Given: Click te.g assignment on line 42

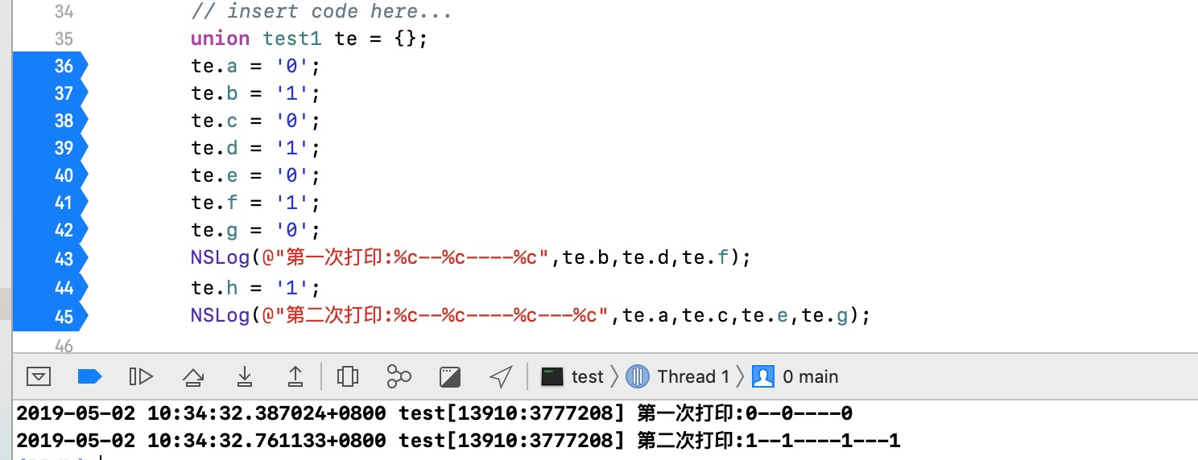Looking at the screenshot, I should coord(256,230).
